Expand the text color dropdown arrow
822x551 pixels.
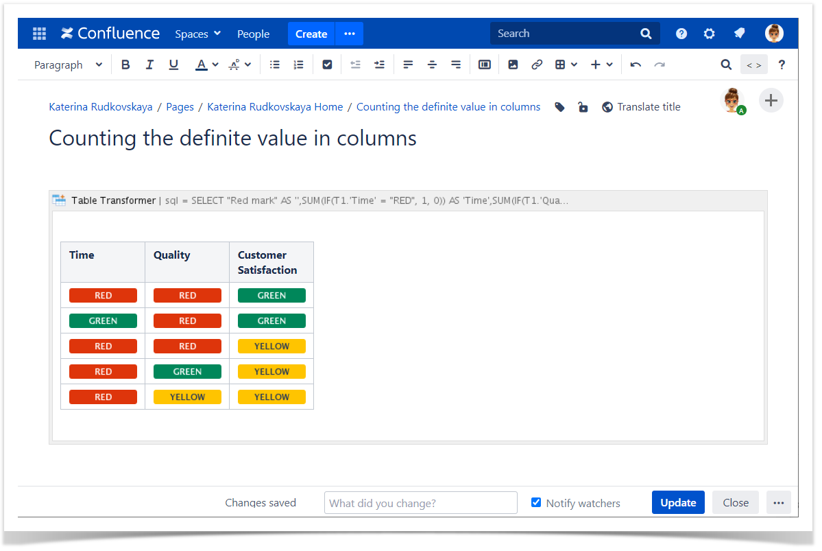pyautogui.click(x=215, y=65)
